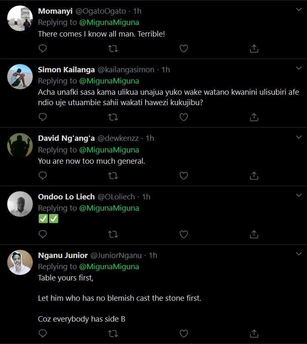This screenshot has height=344, width=307.
Task: Like David Ng'ang'a's tweet
Action: 183,176
